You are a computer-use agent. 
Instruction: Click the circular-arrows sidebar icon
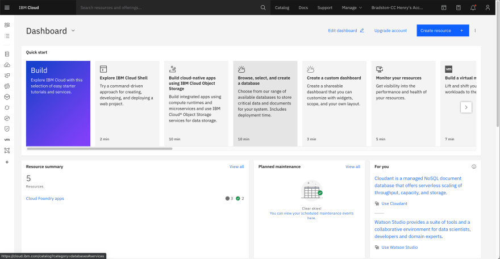coord(7,108)
